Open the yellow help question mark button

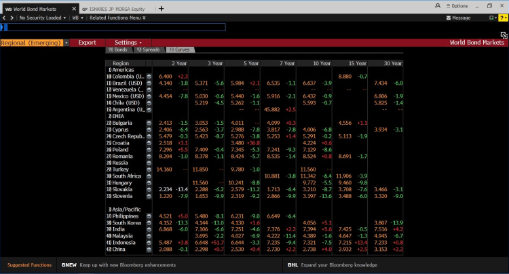[503, 18]
